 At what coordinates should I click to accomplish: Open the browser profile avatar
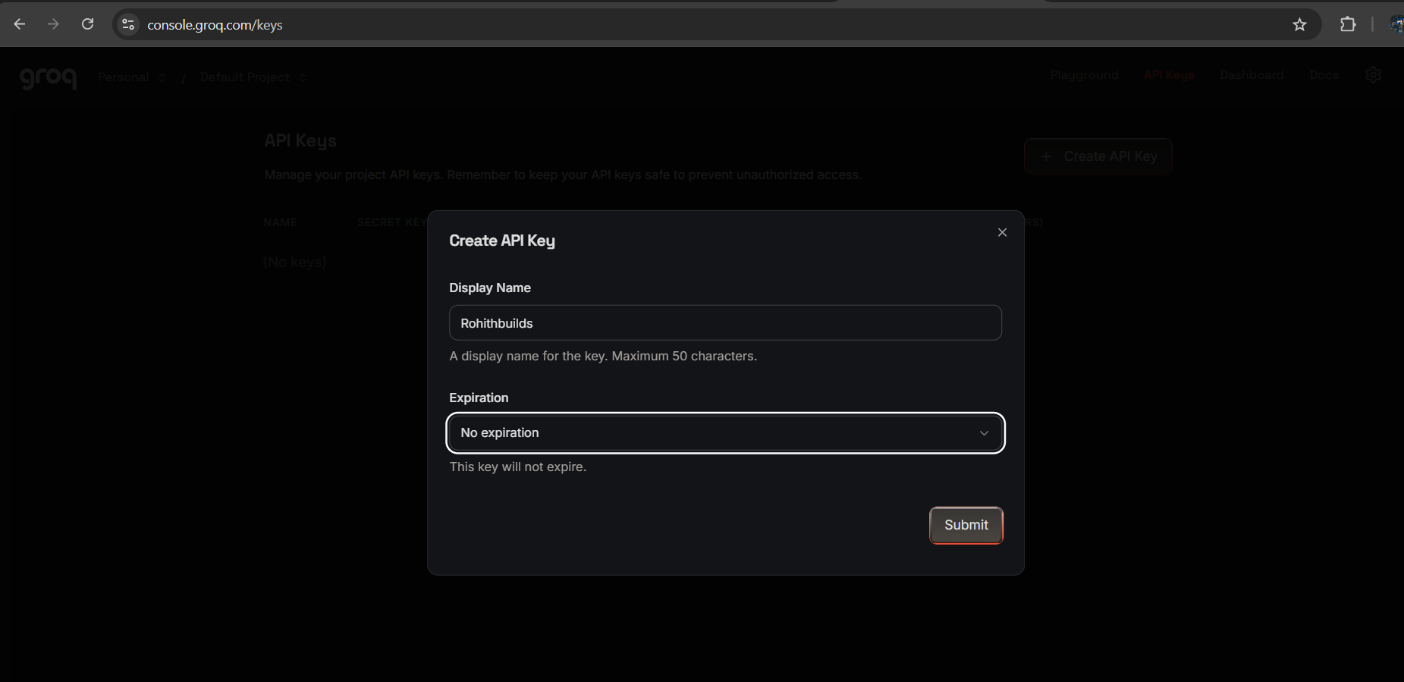[x=1396, y=24]
